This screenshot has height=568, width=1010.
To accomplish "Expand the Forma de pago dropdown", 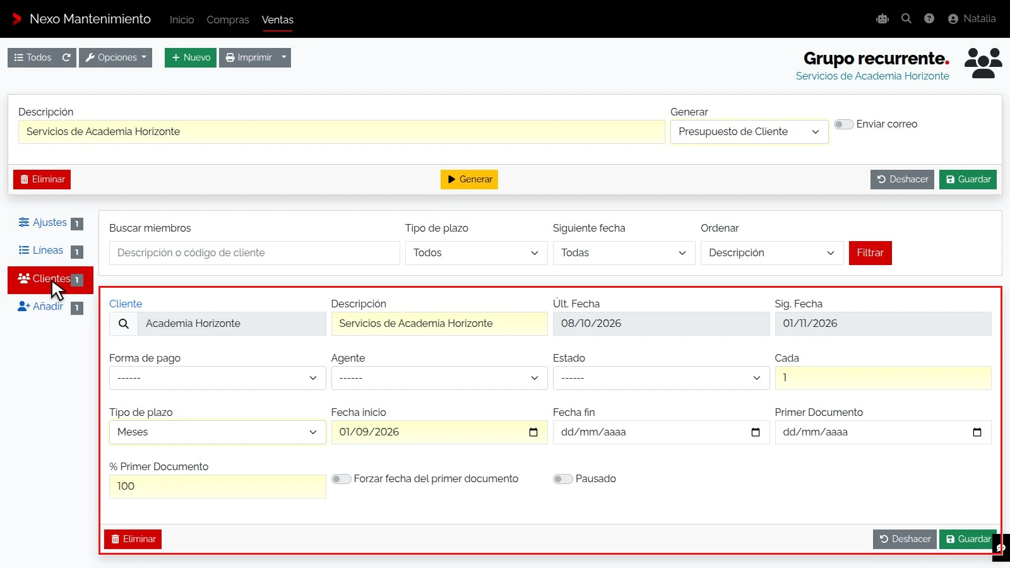I will [218, 378].
